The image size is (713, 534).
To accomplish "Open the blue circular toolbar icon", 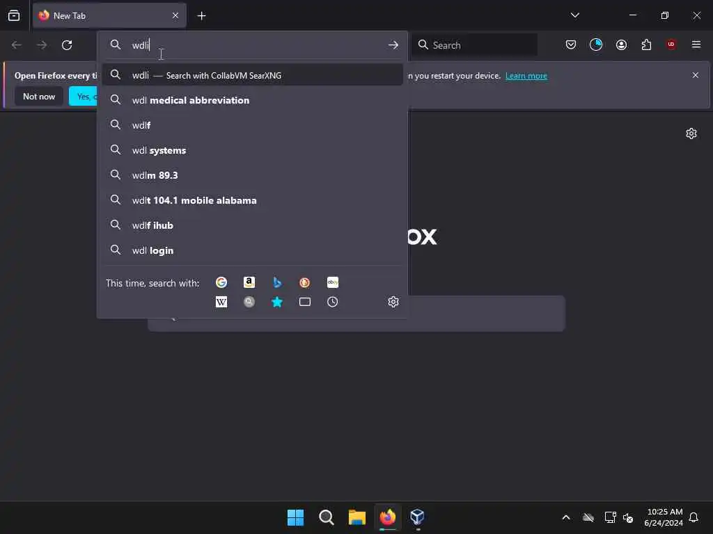I will point(596,44).
